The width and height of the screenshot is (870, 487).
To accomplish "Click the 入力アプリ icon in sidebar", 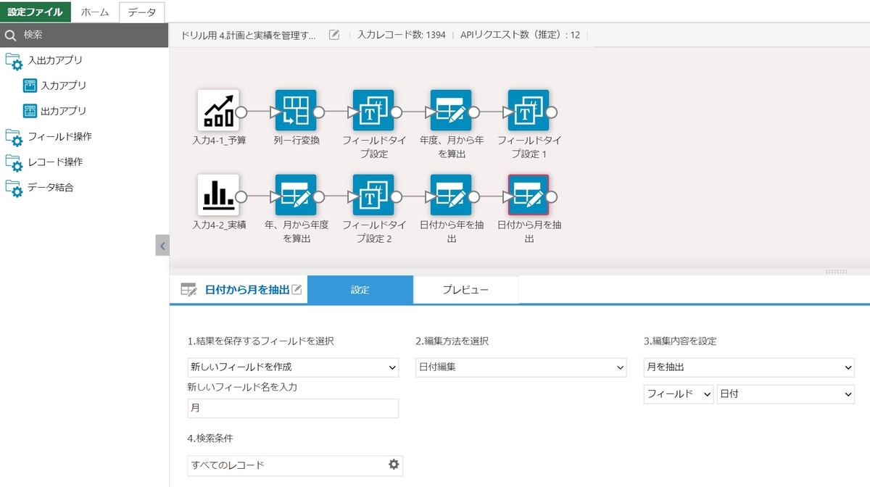I will pyautogui.click(x=30, y=86).
